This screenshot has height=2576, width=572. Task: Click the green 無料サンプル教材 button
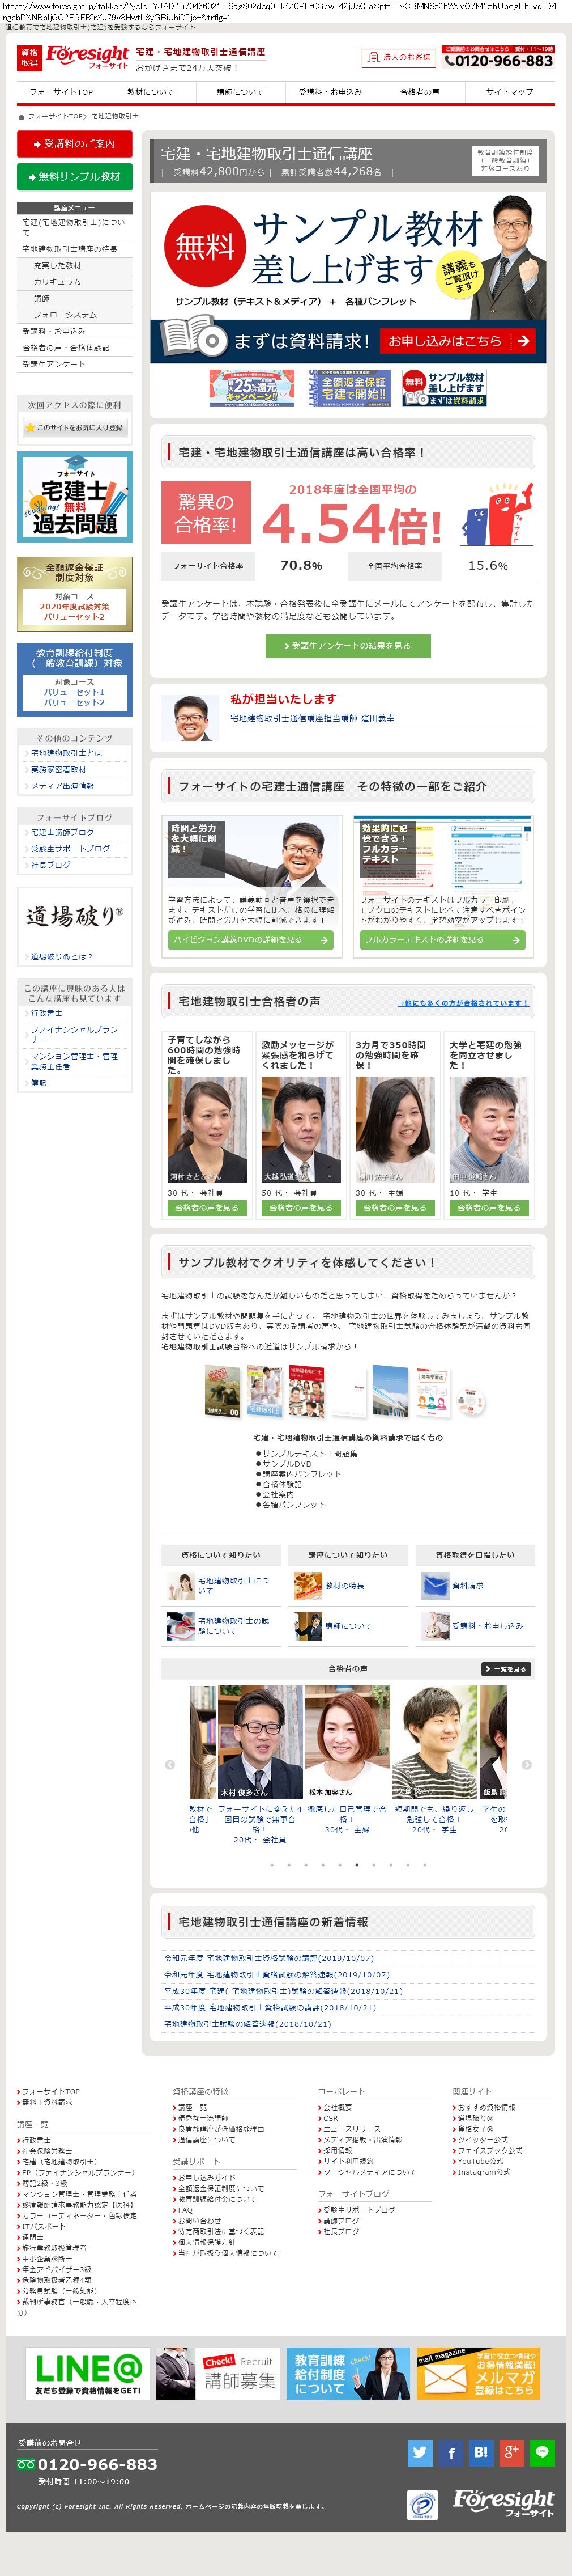[75, 177]
